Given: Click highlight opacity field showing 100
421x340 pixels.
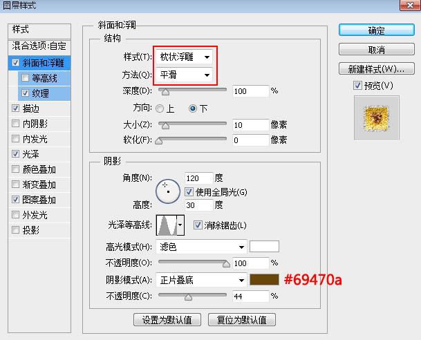Looking at the screenshot, I should (x=250, y=263).
